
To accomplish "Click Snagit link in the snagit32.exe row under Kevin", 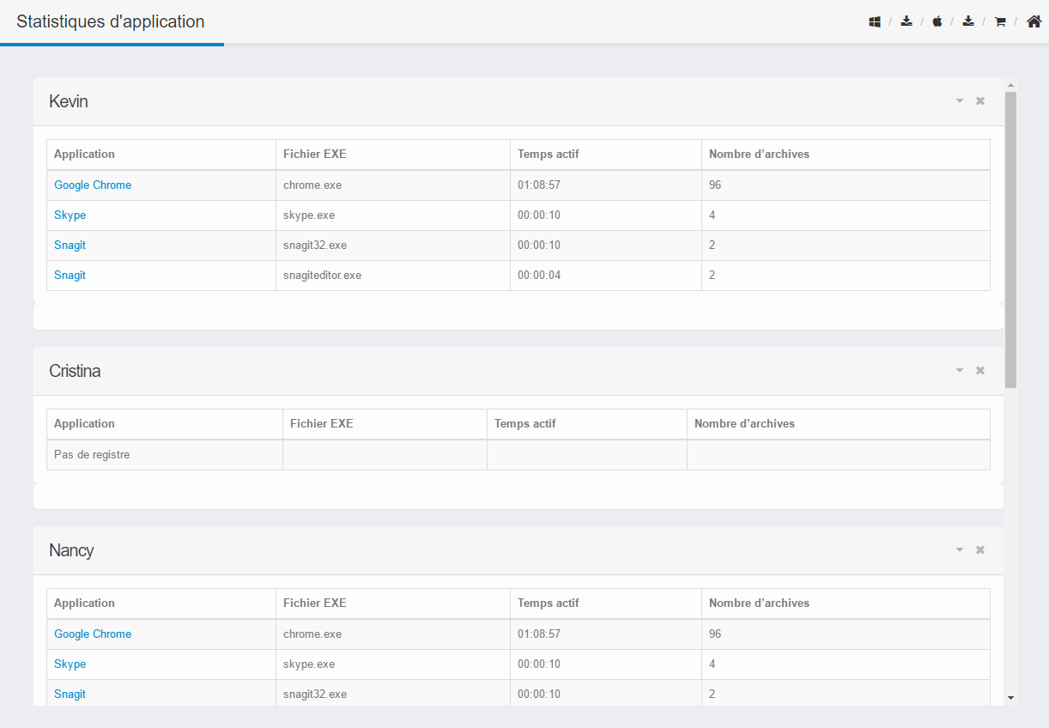I will (x=70, y=246).
